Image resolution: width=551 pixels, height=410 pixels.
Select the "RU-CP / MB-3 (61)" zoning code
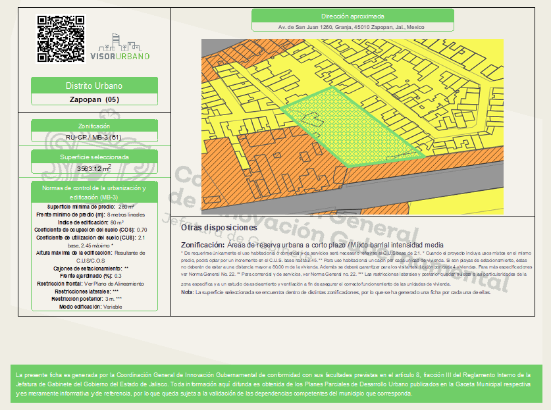click(x=94, y=137)
